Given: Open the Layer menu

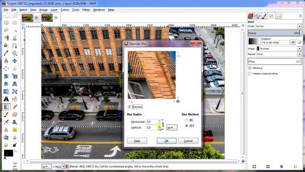Looking at the screenshot, I should [54, 10].
